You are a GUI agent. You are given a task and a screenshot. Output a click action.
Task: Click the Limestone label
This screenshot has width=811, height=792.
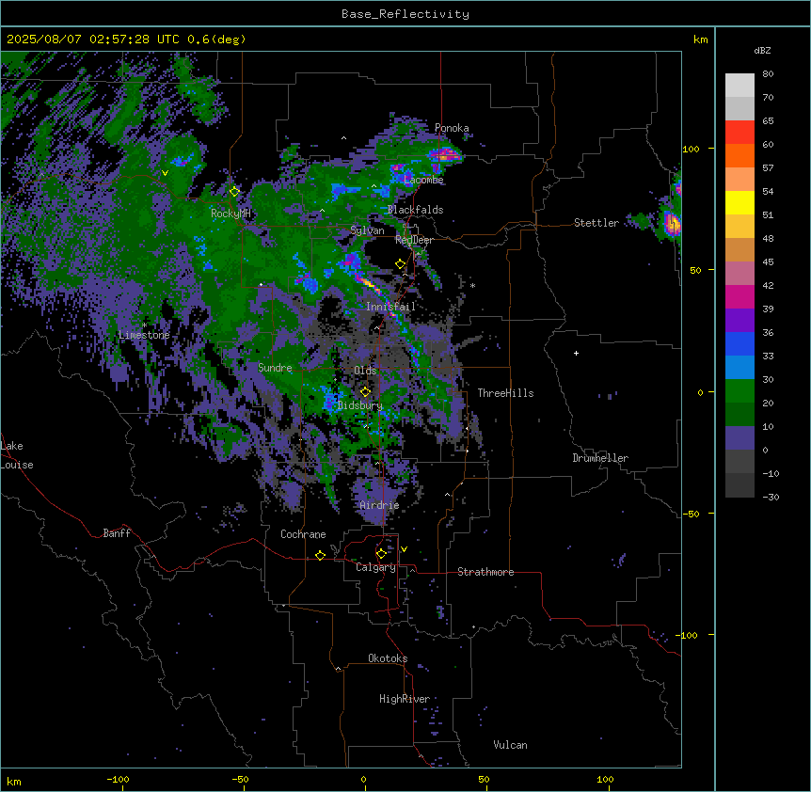[144, 335]
